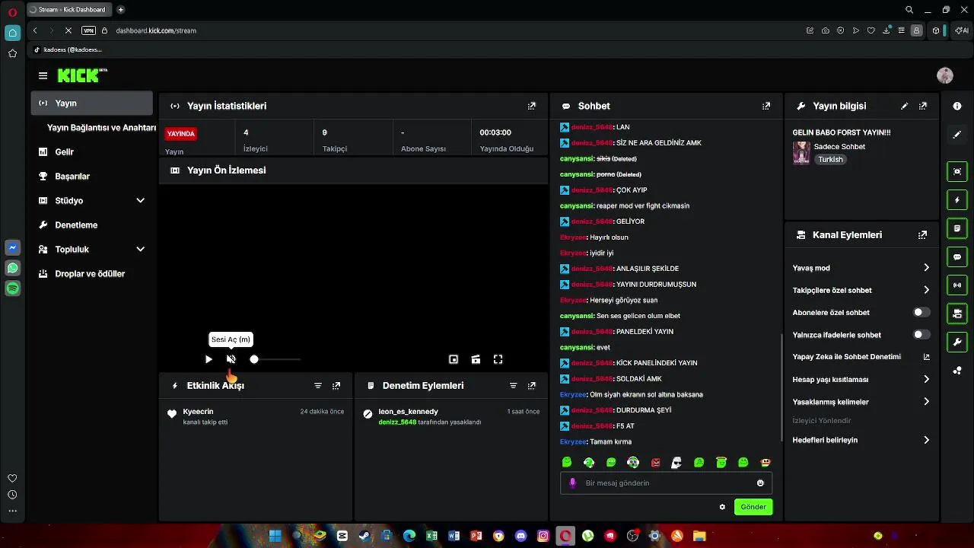Toggle the chat widget in the right rail
The height and width of the screenshot is (548, 974).
point(957,256)
